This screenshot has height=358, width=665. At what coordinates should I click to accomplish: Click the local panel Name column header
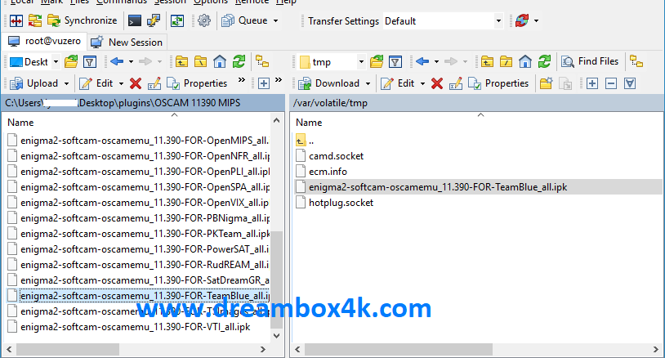pos(20,122)
